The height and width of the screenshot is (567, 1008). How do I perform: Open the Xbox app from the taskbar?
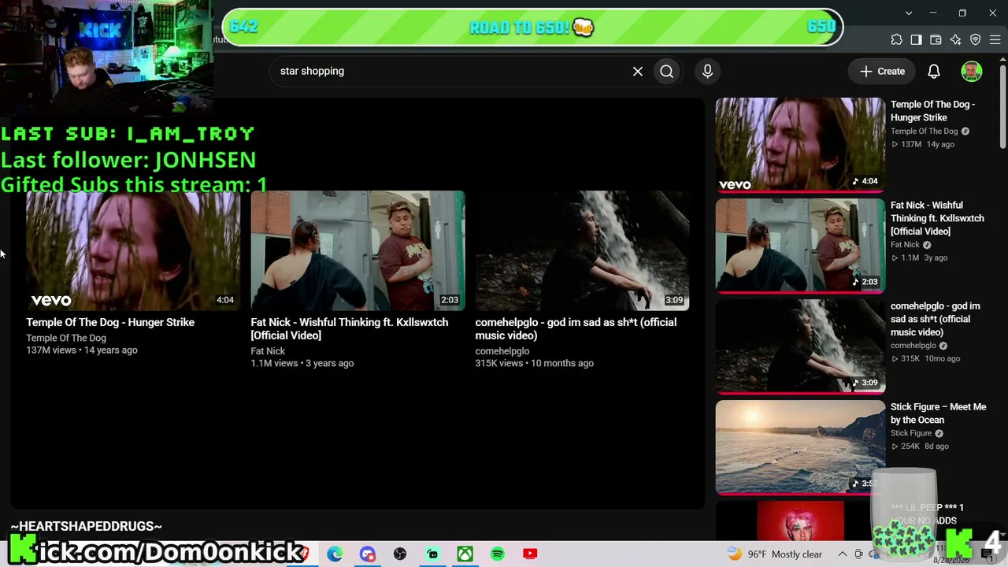point(465,554)
